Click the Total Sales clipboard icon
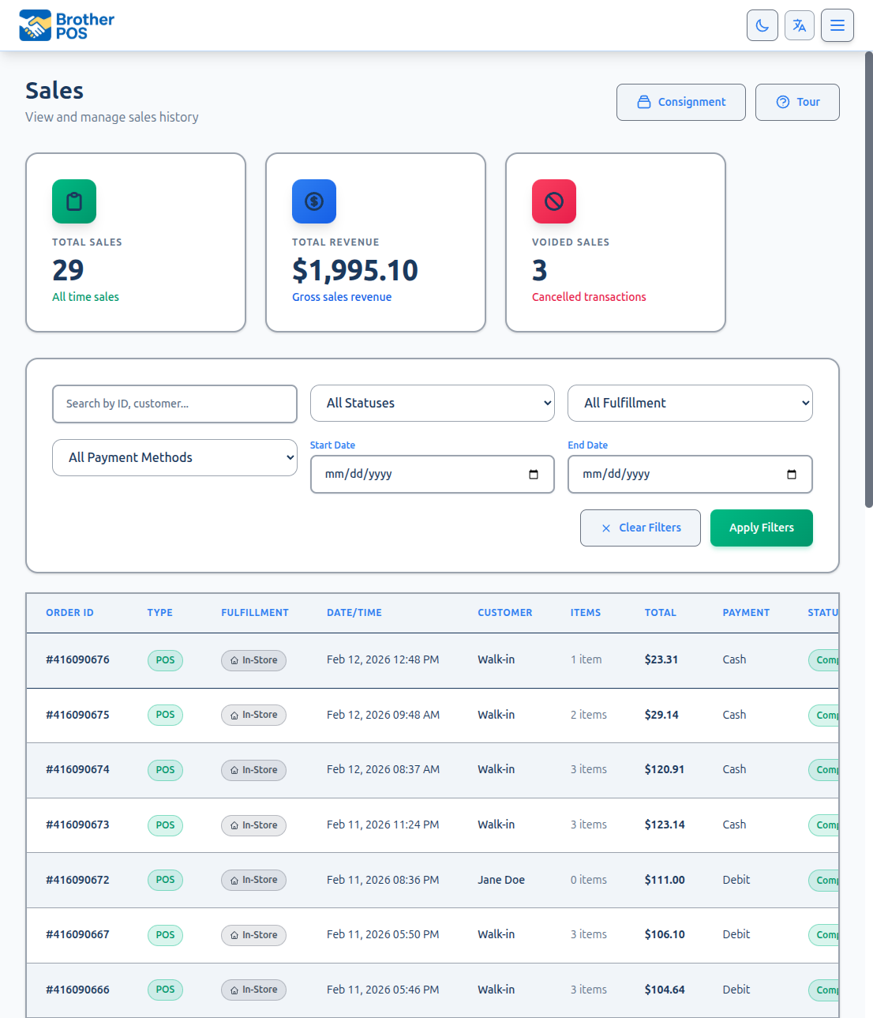The height and width of the screenshot is (1018, 873). point(73,201)
